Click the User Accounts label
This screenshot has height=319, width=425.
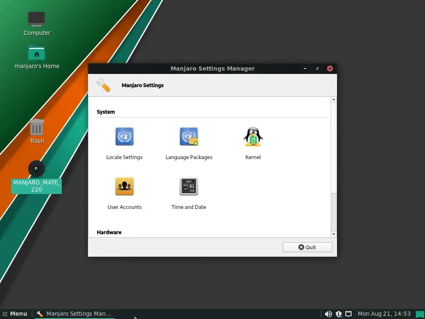coord(125,207)
